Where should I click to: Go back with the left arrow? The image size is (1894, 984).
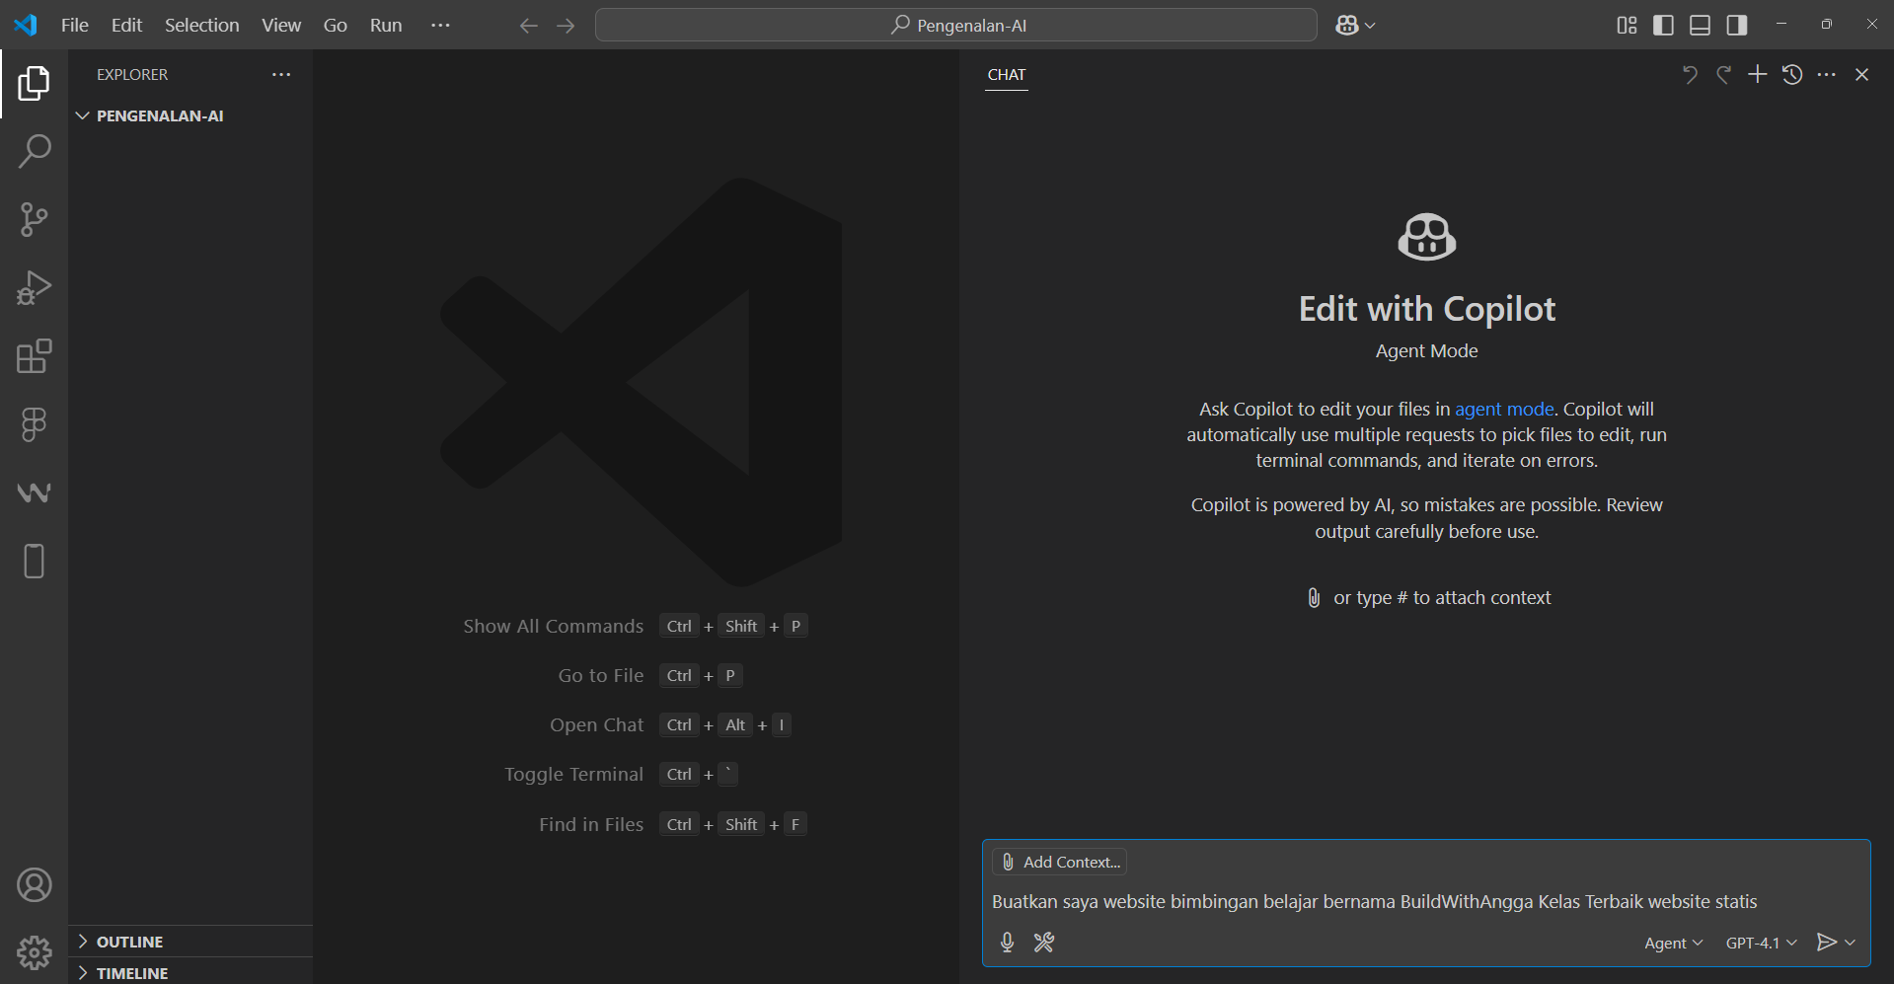528,26
